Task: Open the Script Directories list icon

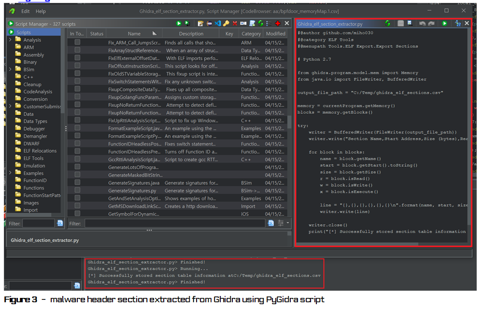Action: pyautogui.click(x=269, y=24)
